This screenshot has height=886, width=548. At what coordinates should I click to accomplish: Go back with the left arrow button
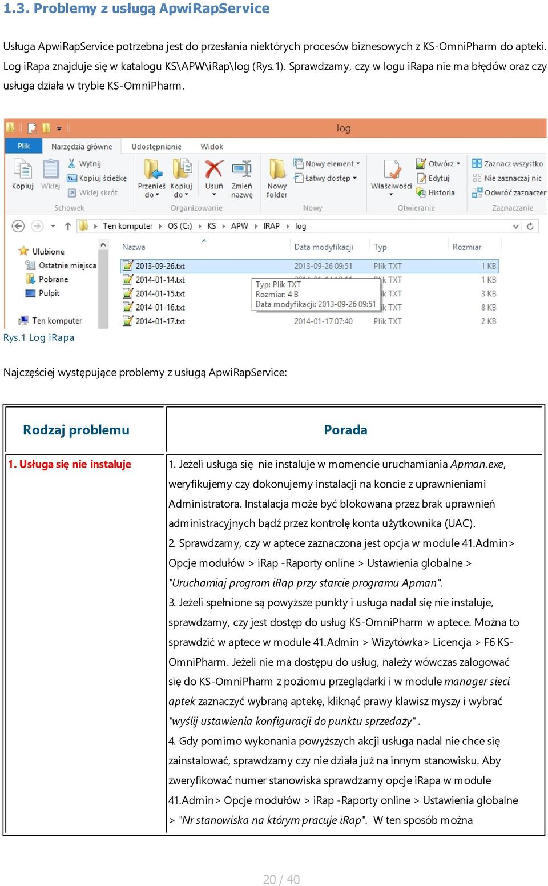pyautogui.click(x=18, y=226)
